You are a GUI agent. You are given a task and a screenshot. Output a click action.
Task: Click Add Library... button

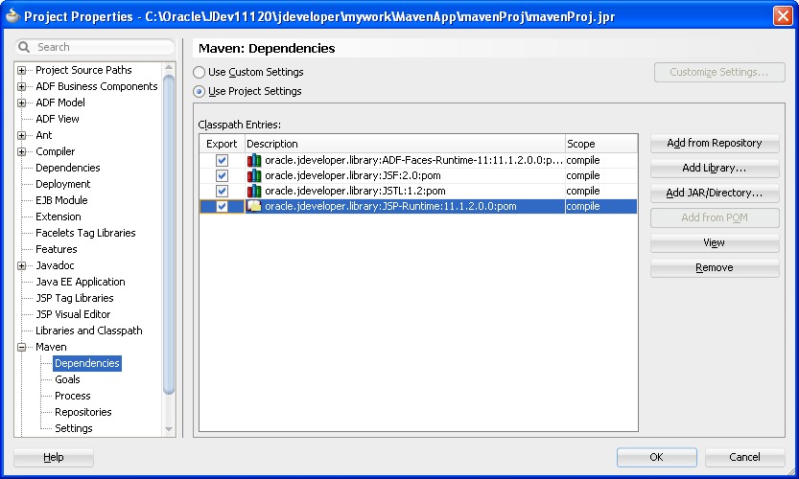tap(715, 168)
